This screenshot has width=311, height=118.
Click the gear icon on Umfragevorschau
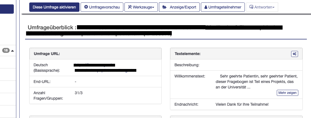pyautogui.click(x=86, y=7)
